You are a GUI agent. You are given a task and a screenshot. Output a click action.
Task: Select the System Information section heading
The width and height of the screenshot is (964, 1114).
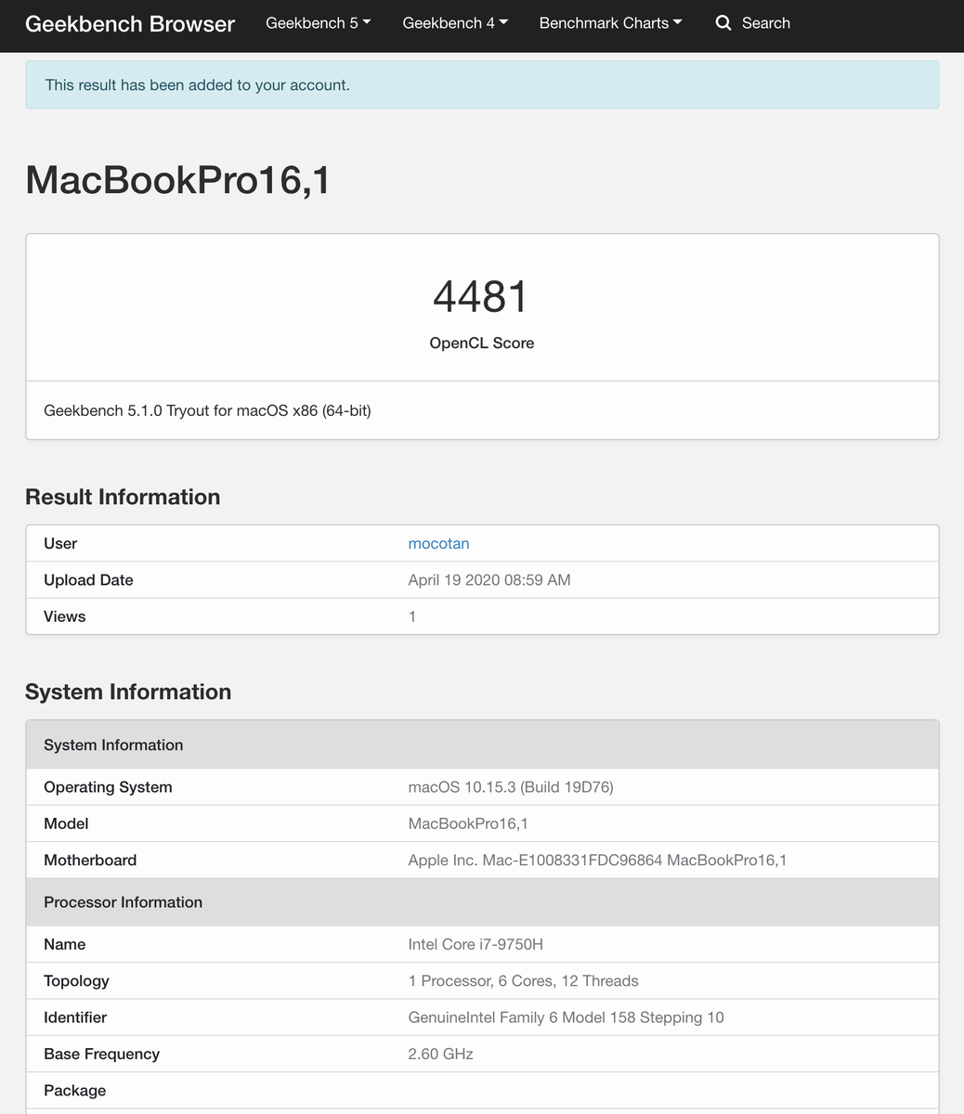click(128, 692)
